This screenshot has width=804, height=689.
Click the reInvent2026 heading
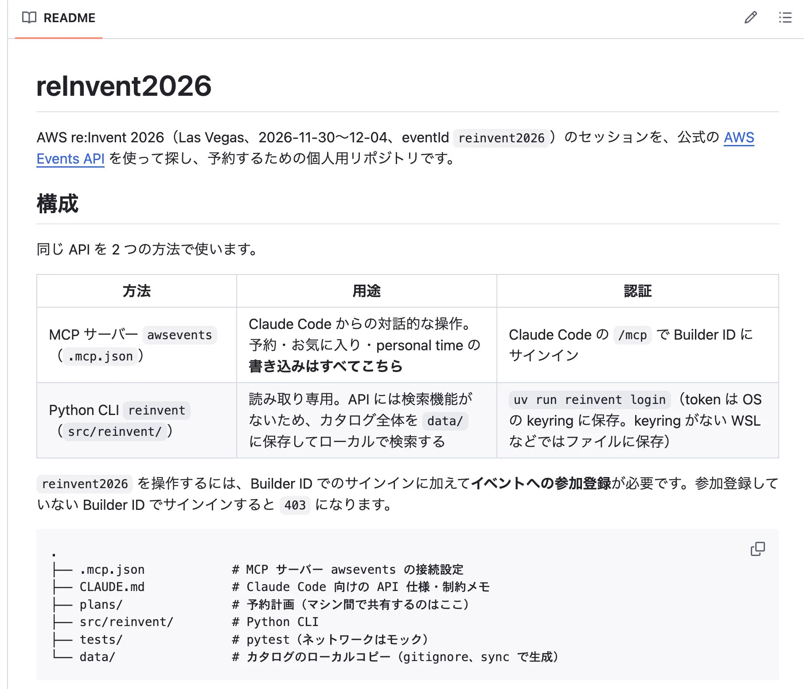tap(124, 86)
